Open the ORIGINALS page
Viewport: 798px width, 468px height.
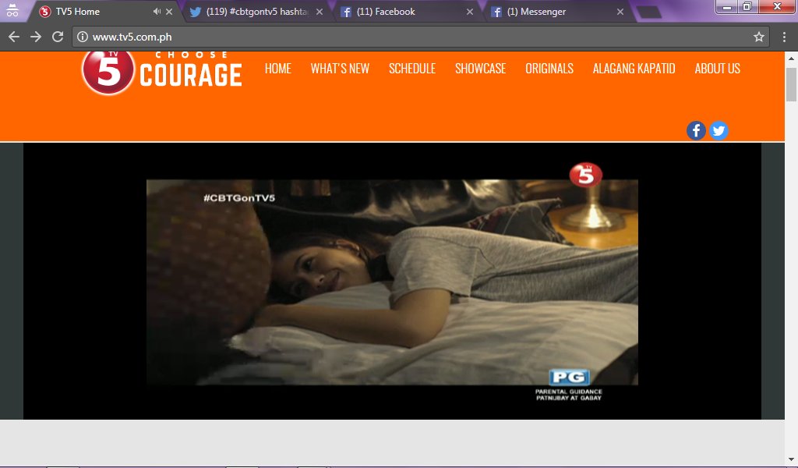point(549,68)
